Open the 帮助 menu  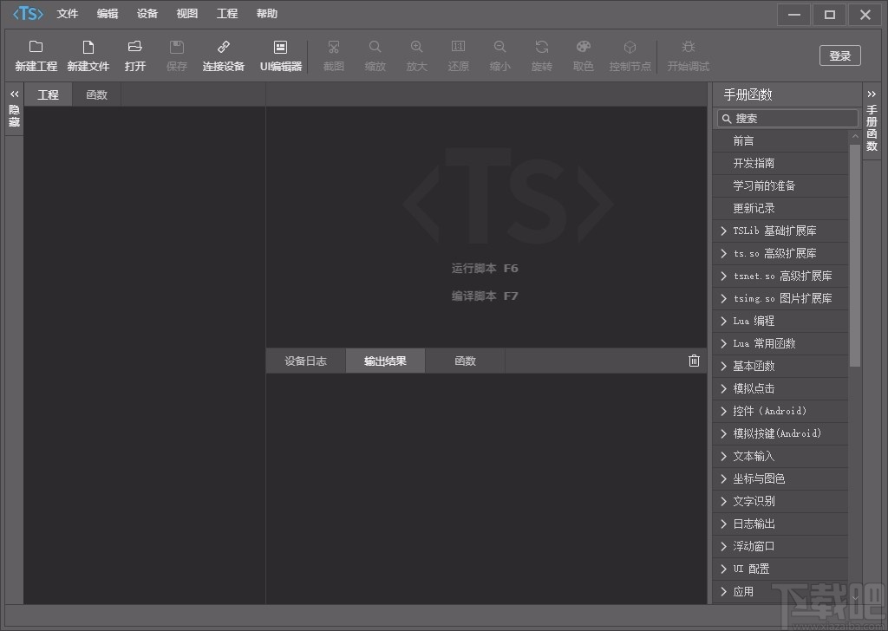click(x=265, y=13)
